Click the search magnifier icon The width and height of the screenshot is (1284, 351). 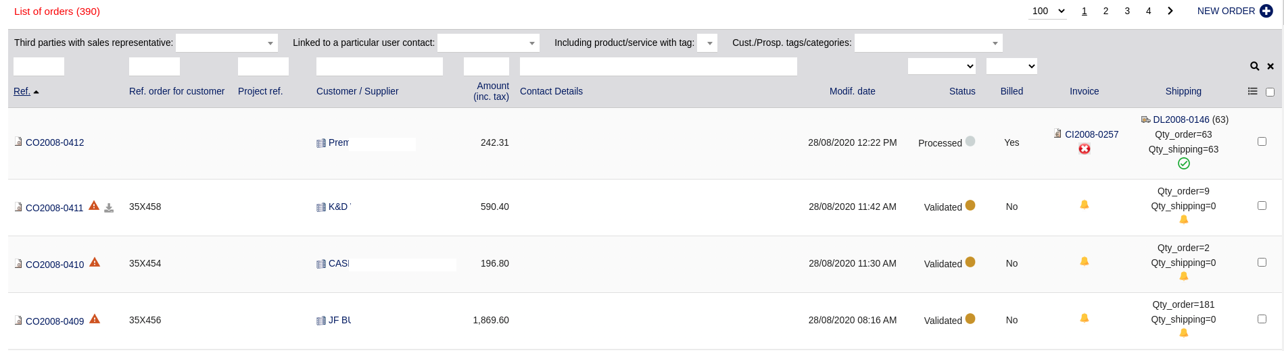pos(1254,66)
